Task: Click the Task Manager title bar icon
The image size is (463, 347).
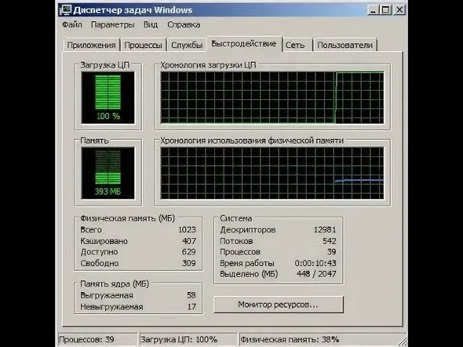Action: pyautogui.click(x=65, y=10)
